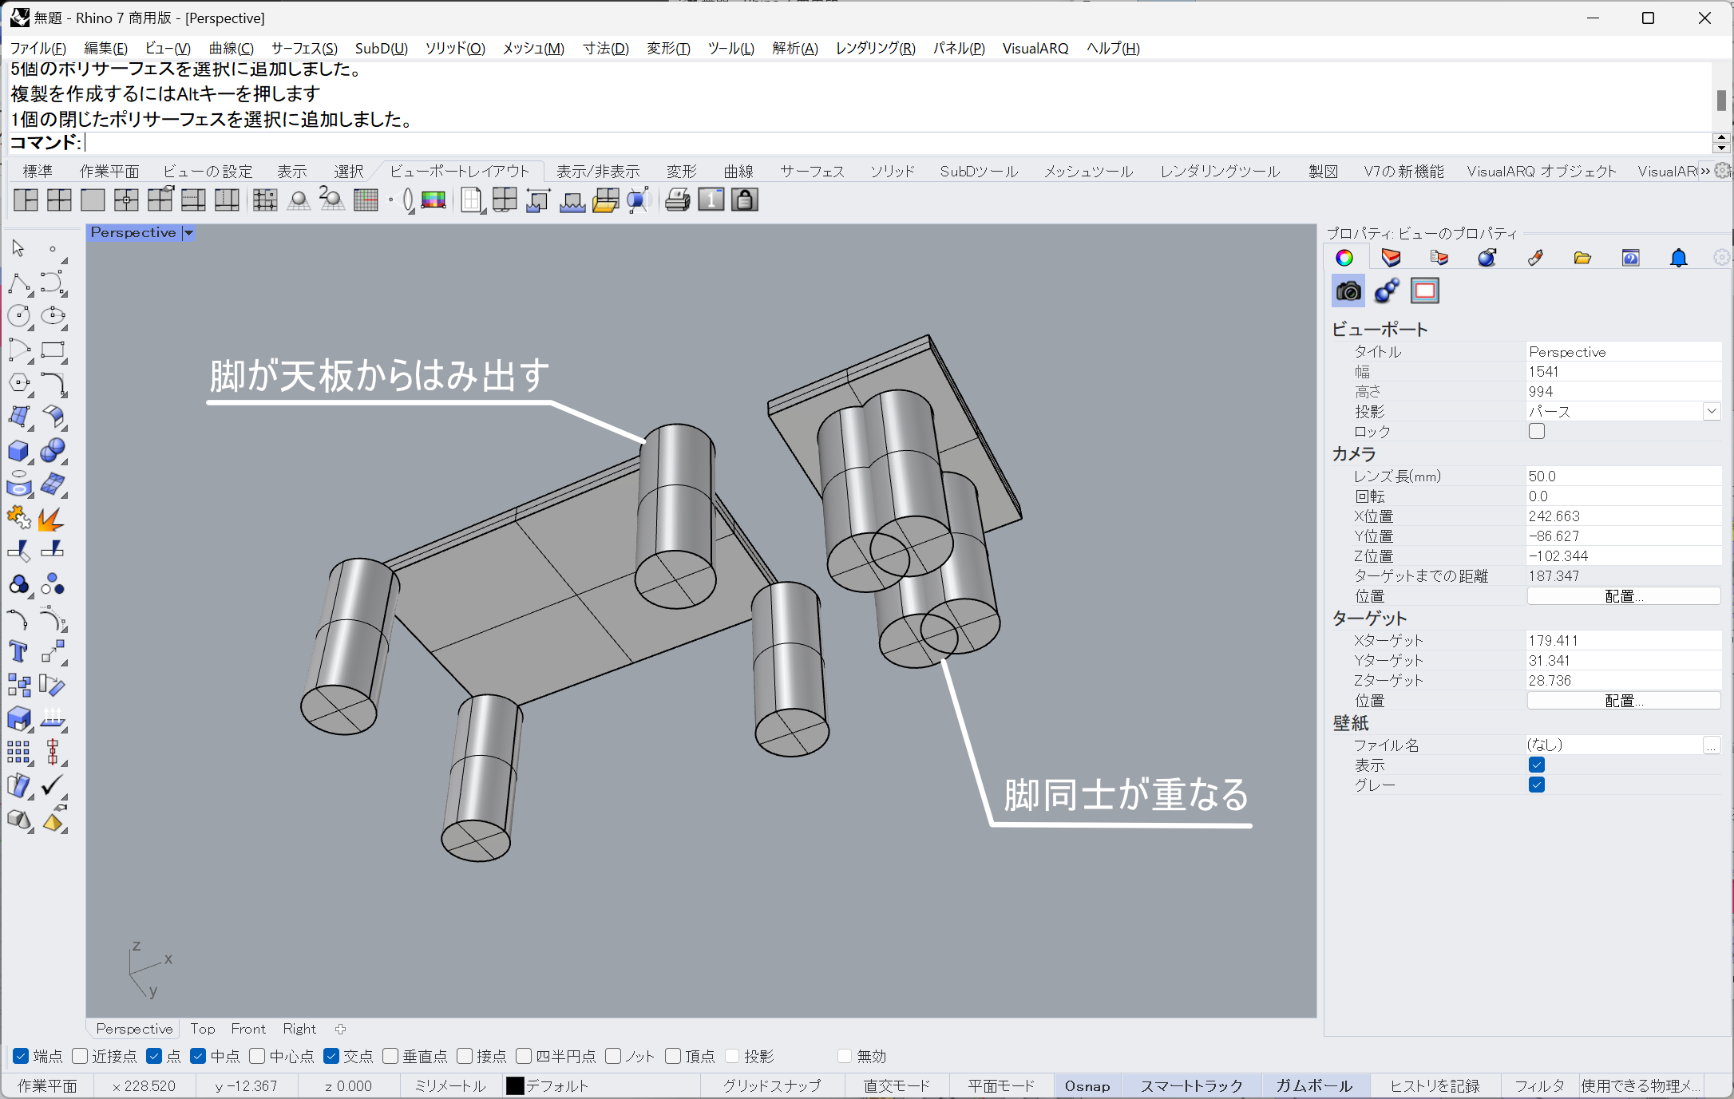Viewport: 1734px width, 1099px height.
Task: Open the サーフェス(S) menu
Action: point(304,48)
